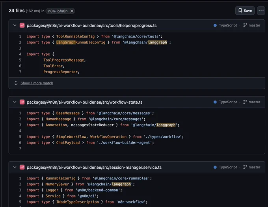Click ToolRunnableConfig on line 1 of progress.ts

(75, 36)
